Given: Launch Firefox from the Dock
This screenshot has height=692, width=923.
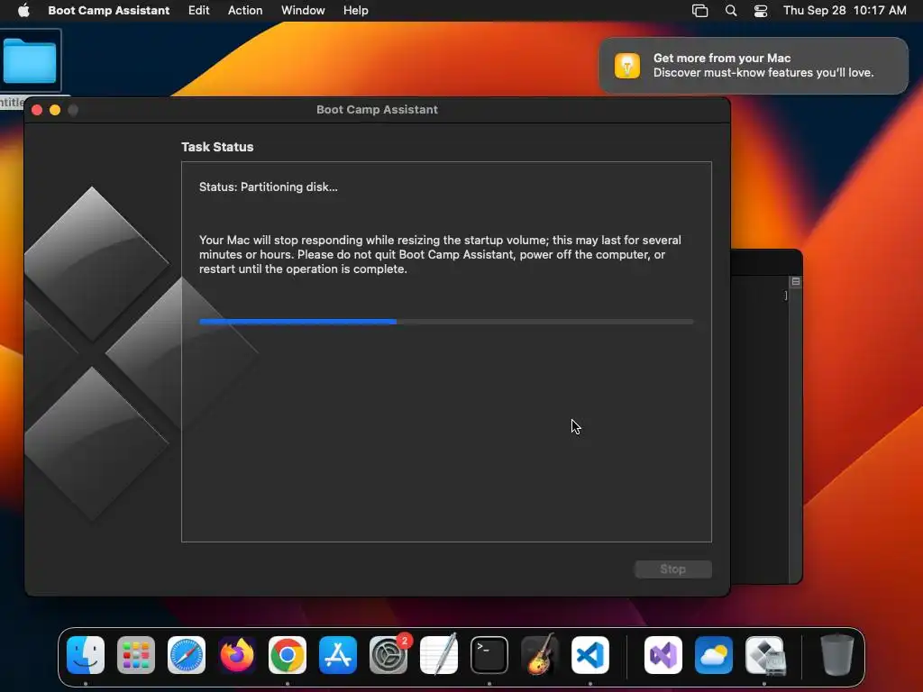Looking at the screenshot, I should click(x=237, y=655).
